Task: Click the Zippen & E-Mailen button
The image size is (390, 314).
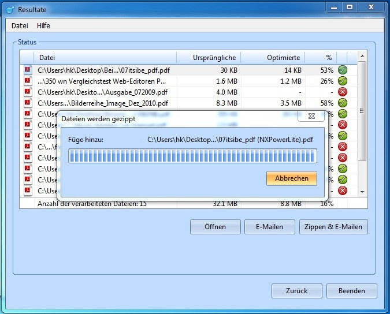Action: tap(333, 227)
